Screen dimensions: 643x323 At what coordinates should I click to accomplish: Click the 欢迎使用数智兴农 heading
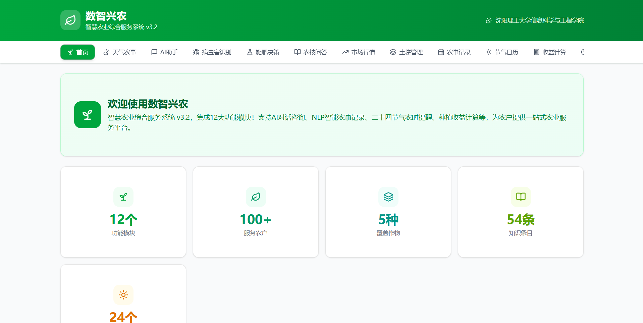[148, 104]
